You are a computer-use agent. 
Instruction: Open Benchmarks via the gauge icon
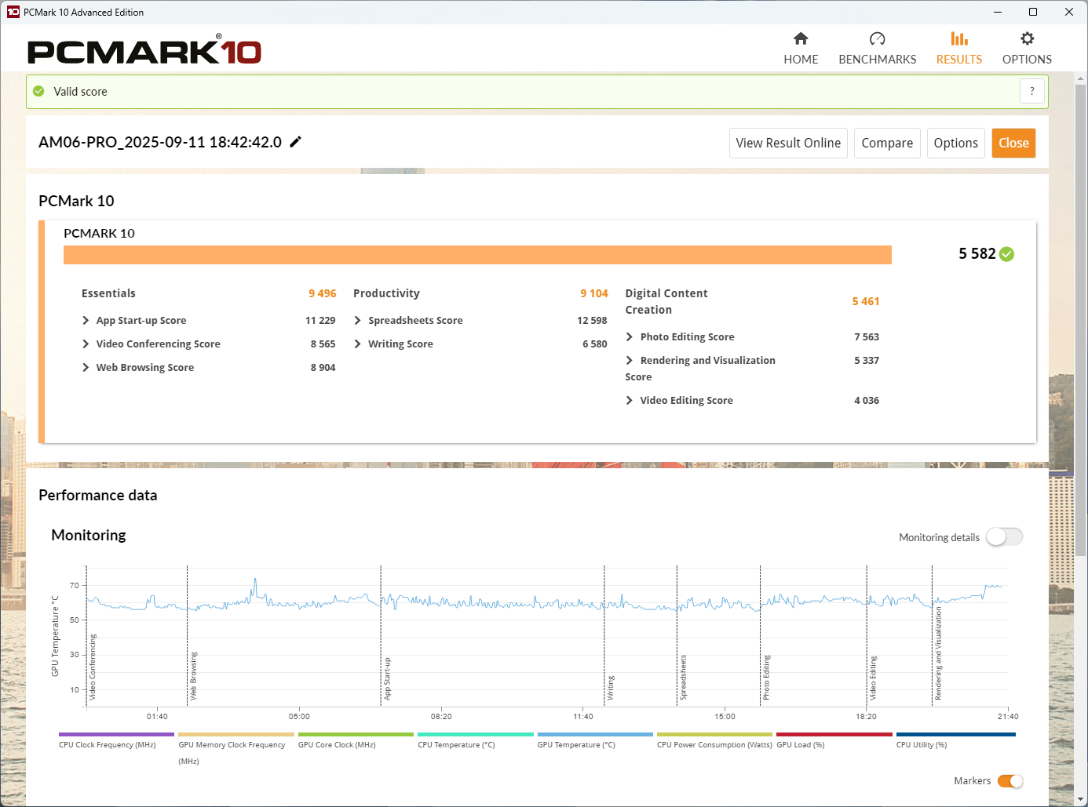point(877,39)
